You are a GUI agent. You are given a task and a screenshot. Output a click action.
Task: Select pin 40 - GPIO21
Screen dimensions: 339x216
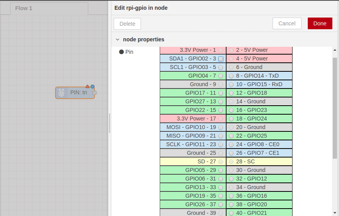click(x=231, y=213)
